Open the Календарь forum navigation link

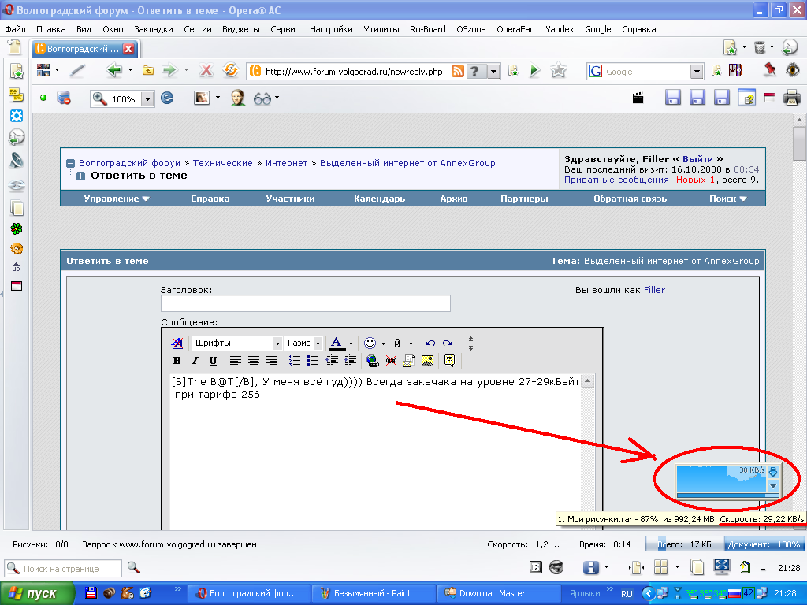(379, 199)
